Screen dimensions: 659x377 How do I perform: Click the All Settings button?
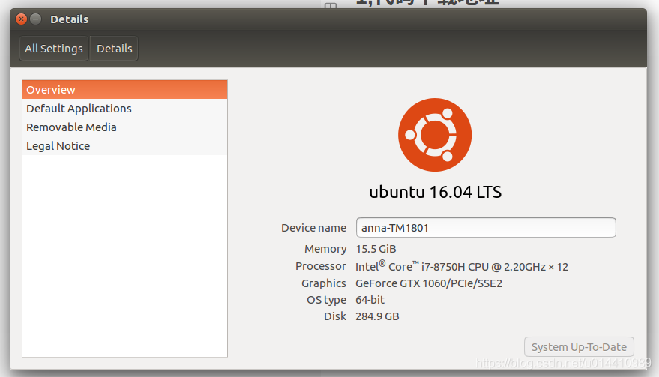[54, 49]
